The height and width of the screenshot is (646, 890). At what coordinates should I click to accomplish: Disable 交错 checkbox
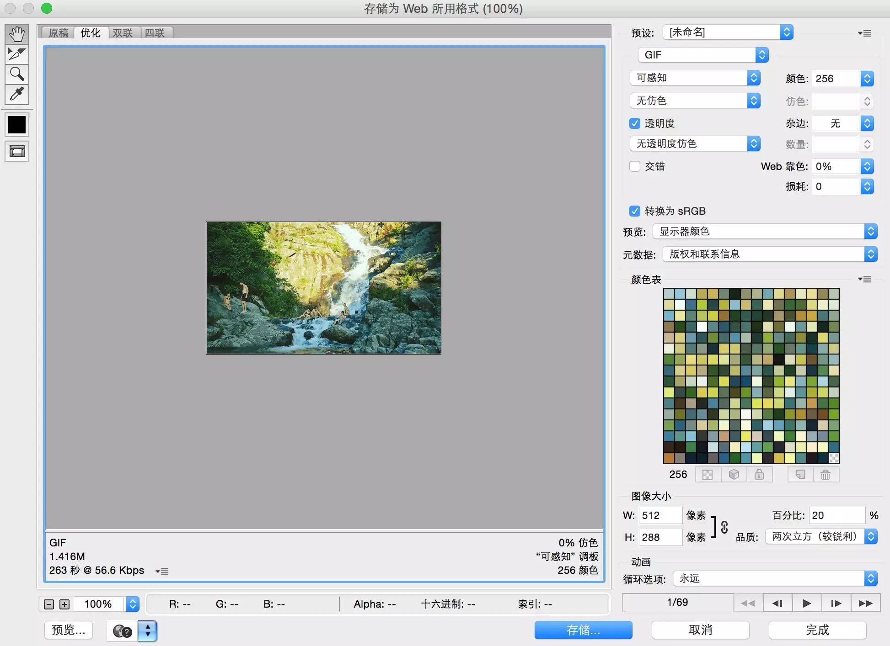tap(633, 166)
